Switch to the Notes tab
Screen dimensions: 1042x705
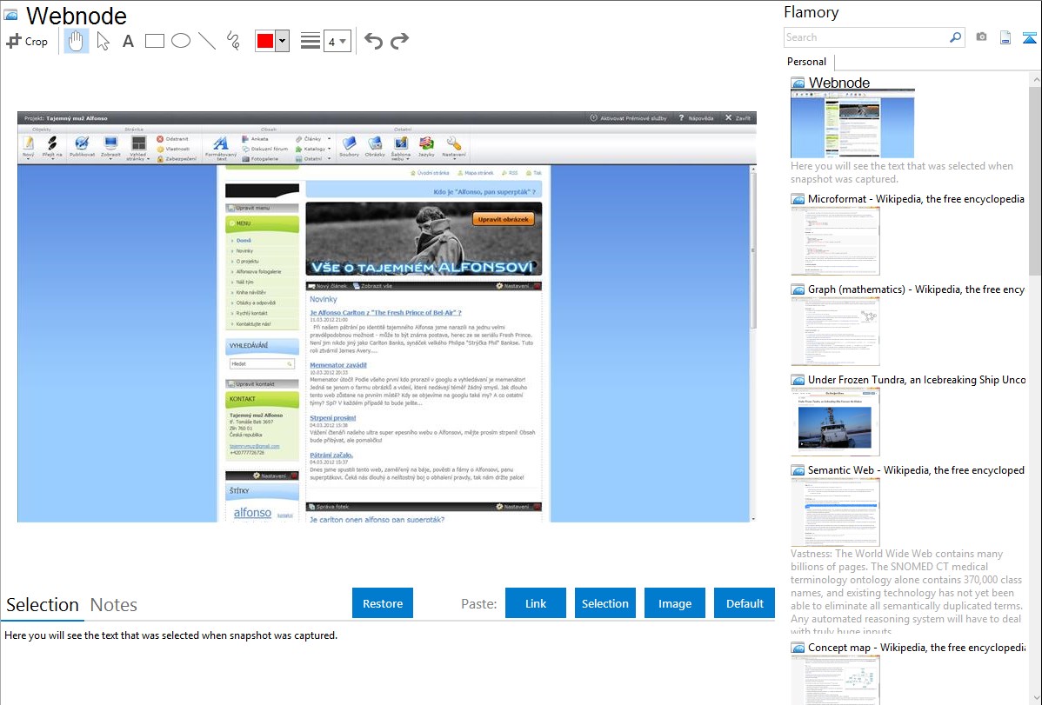pos(114,605)
